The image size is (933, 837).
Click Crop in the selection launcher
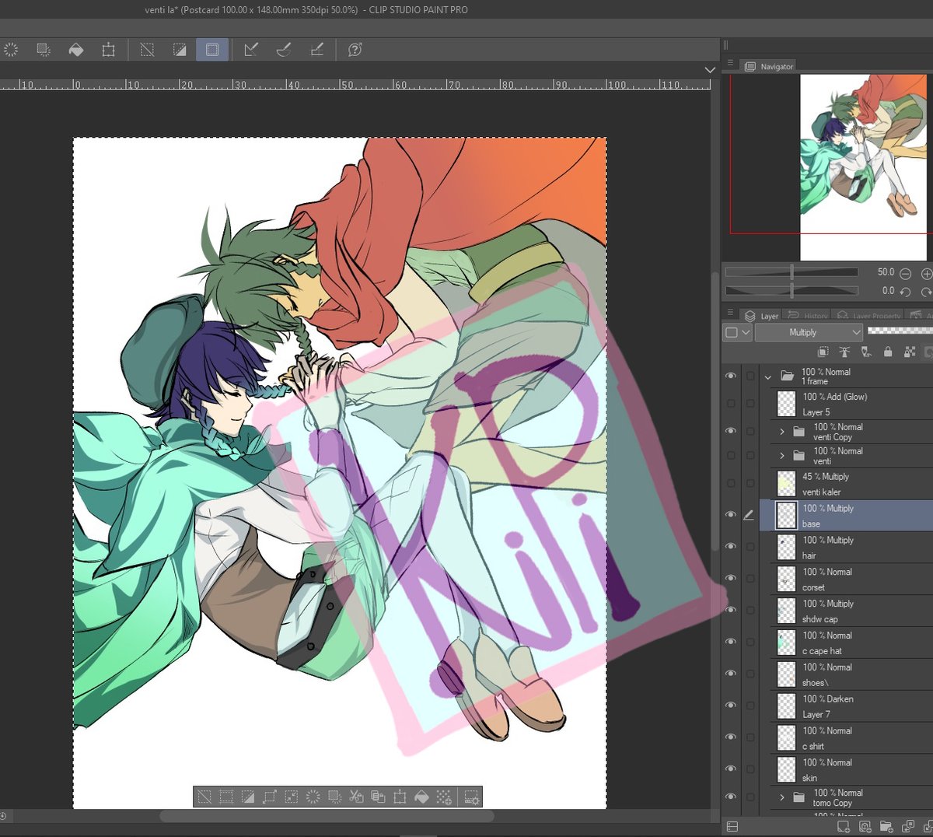[x=226, y=797]
